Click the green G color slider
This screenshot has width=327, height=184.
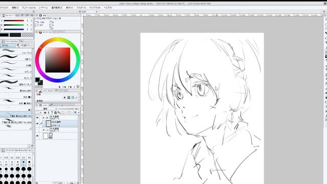pos(14,25)
